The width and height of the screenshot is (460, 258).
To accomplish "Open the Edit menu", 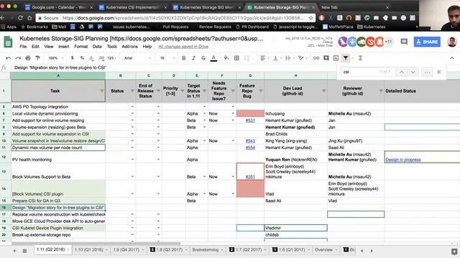I will tap(35, 47).
